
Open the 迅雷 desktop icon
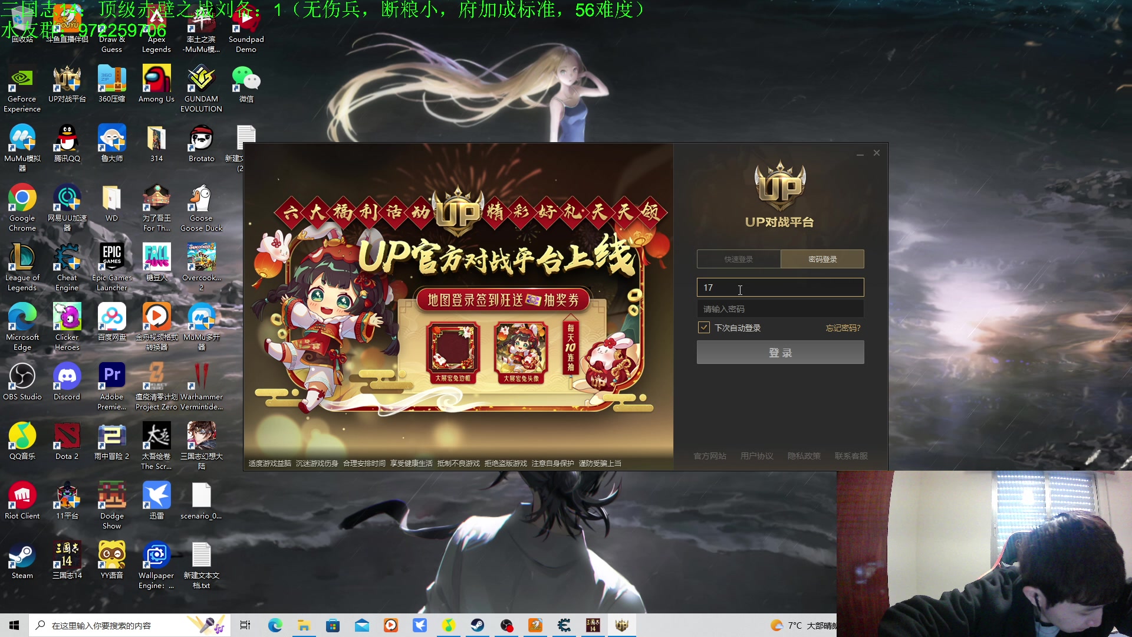click(156, 501)
